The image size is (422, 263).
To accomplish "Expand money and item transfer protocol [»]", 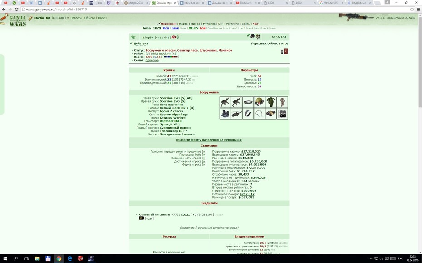I will click(204, 151).
